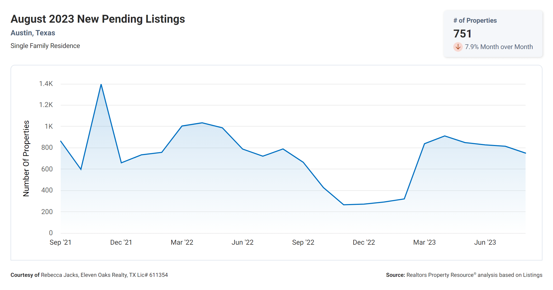The height and width of the screenshot is (290, 553).
Task: Click the Mar '22 x-axis label
Action: pos(182,242)
